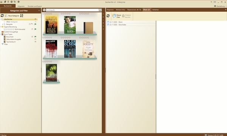Screen dimensions: 227x136
Task: Collapse the Kategorien und Filter panel
Action: click(x=39, y=11)
